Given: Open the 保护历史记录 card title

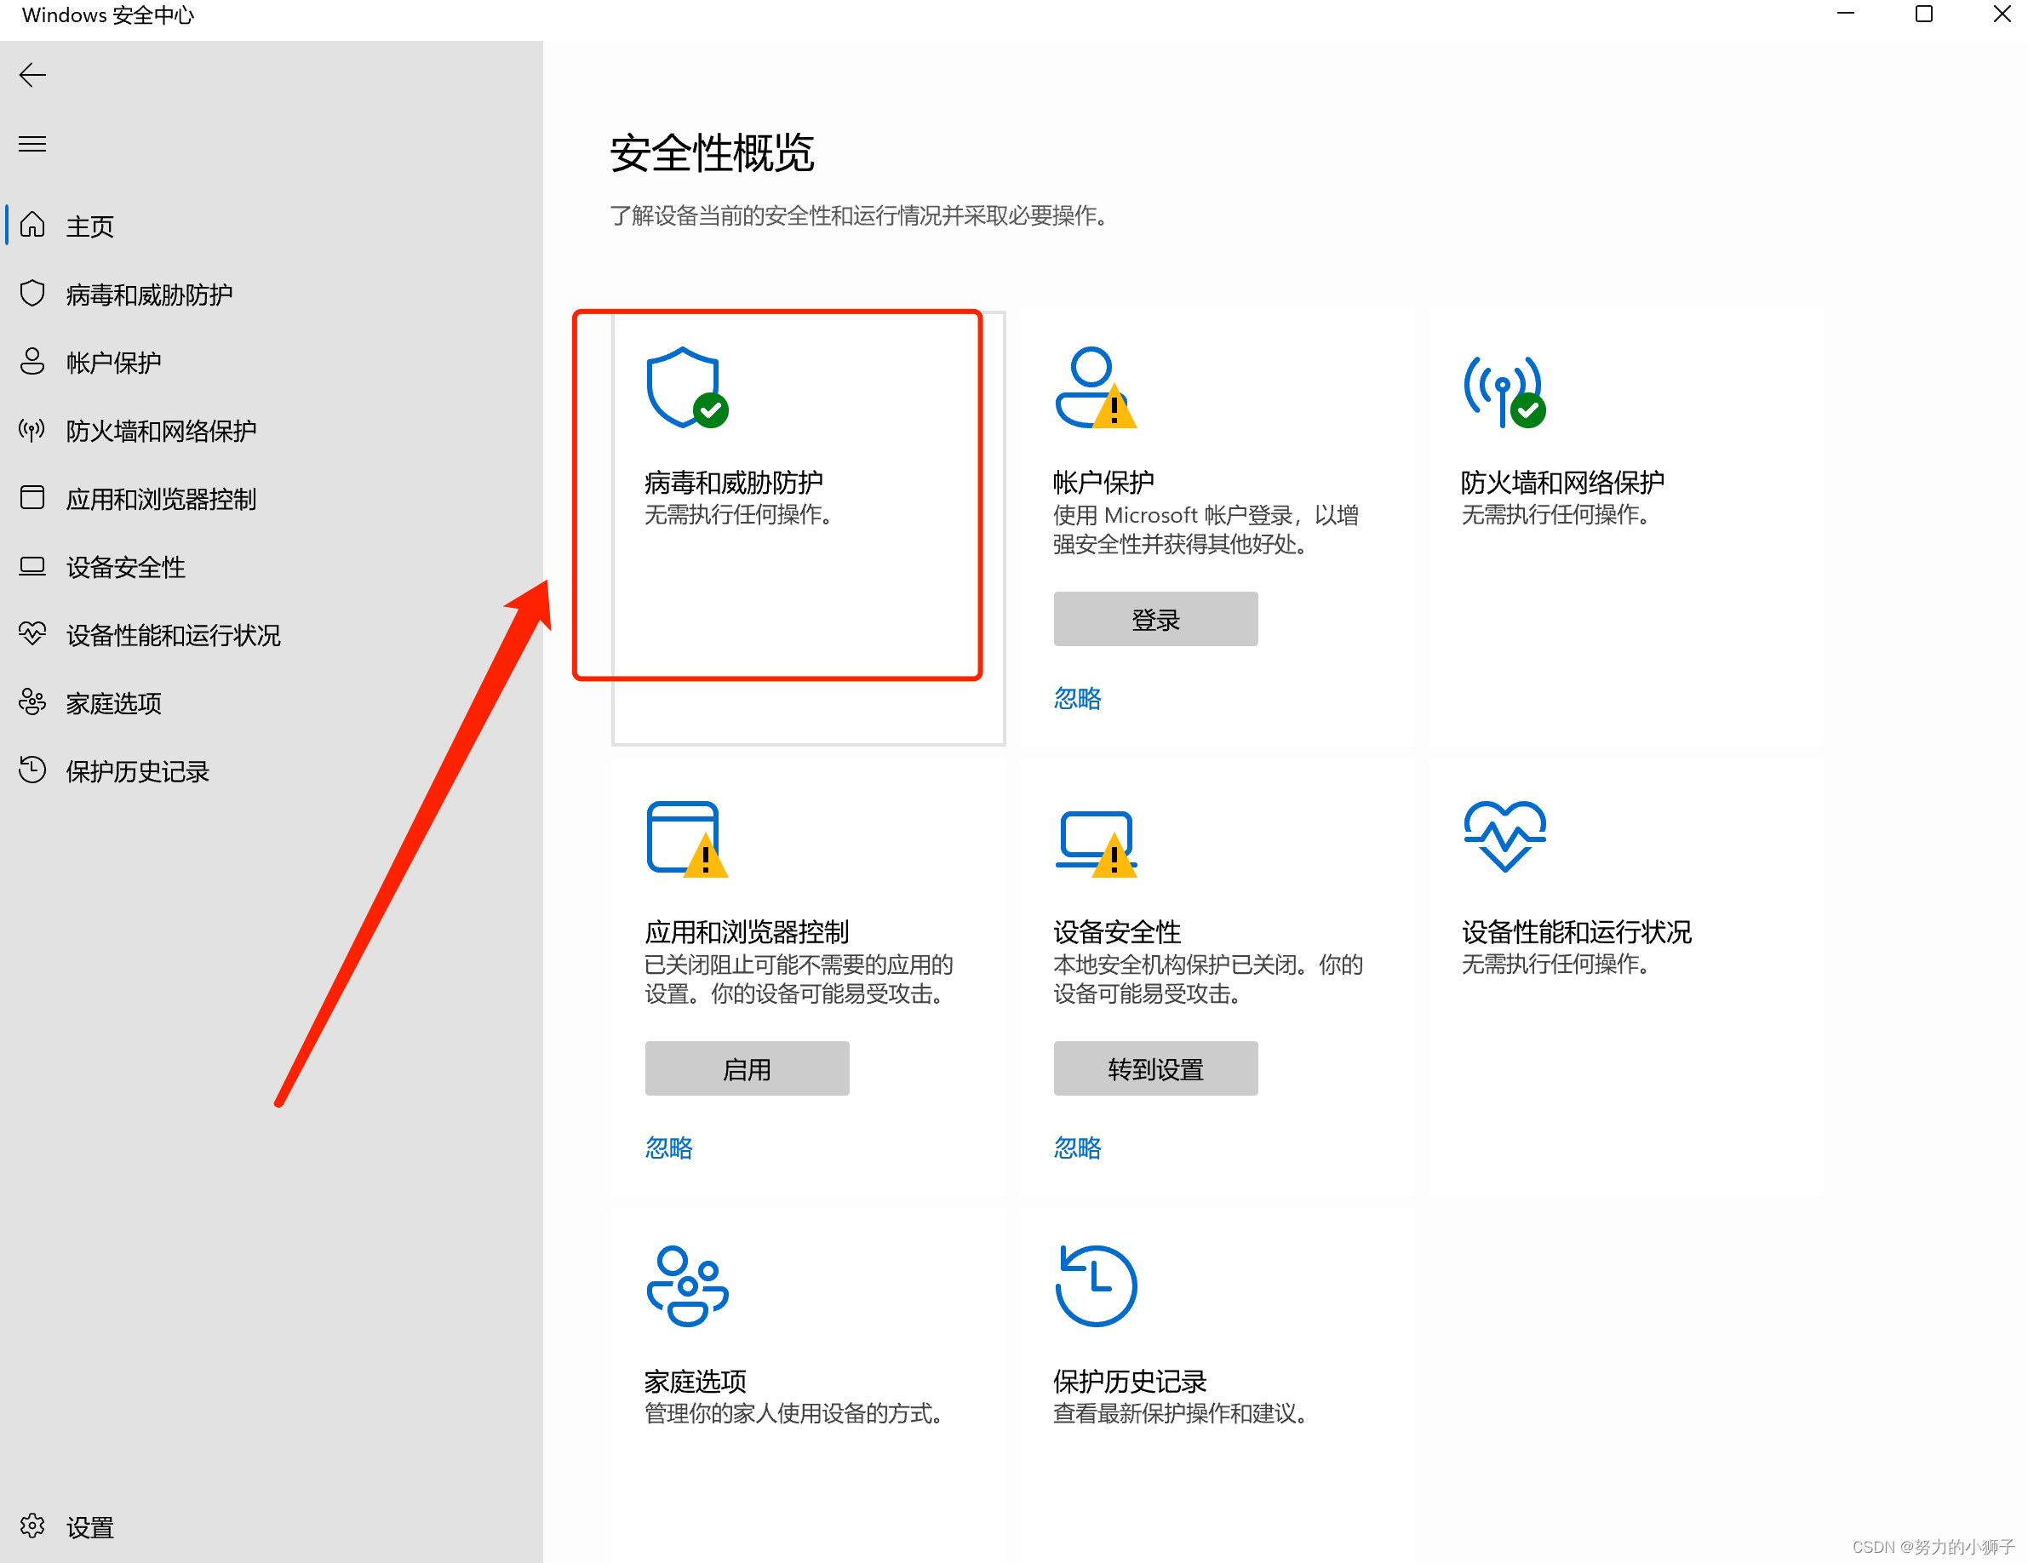Looking at the screenshot, I should 1129,1381.
